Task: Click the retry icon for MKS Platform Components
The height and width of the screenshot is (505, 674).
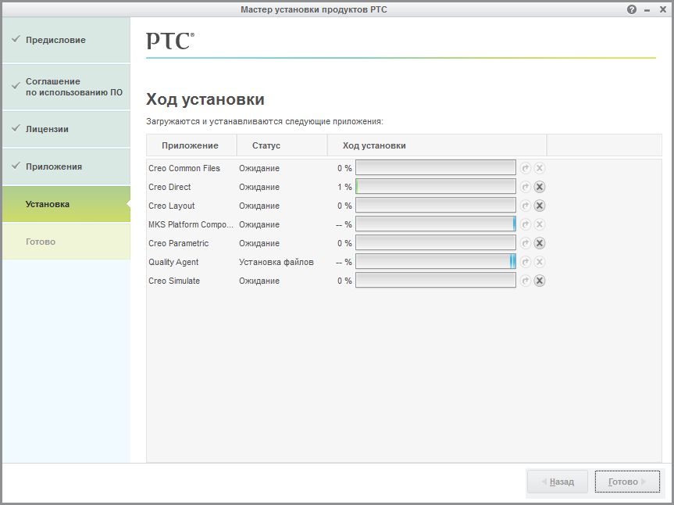Action: pyautogui.click(x=526, y=224)
